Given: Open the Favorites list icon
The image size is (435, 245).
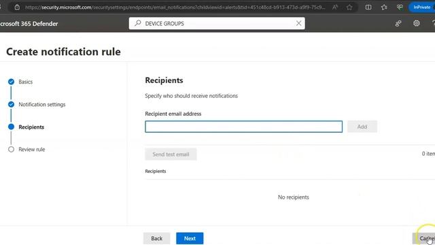Looking at the screenshot, I should pos(384,7).
